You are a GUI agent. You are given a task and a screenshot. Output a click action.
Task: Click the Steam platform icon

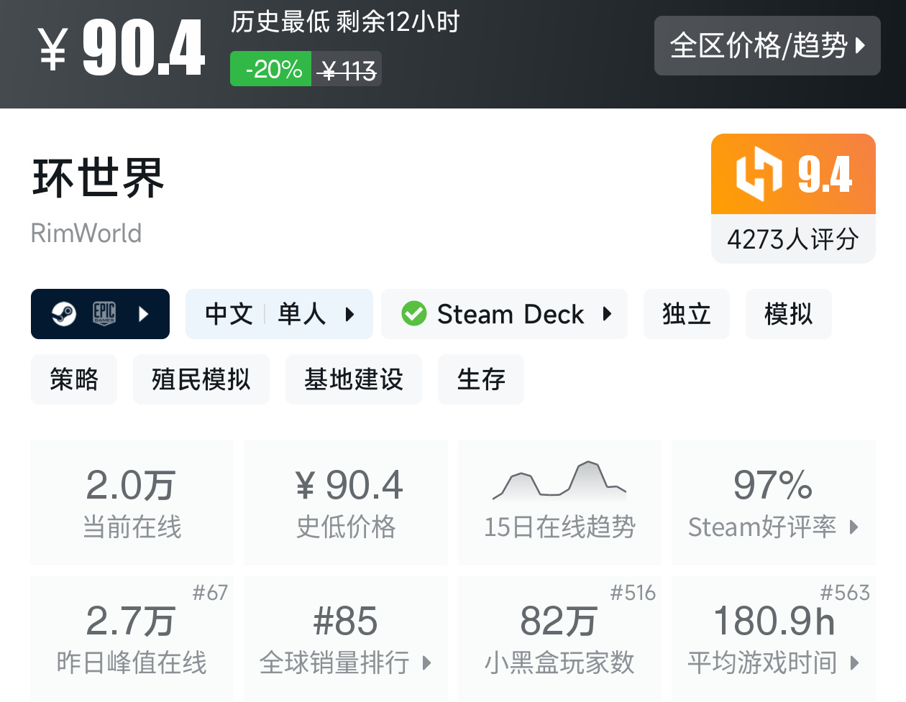(64, 314)
